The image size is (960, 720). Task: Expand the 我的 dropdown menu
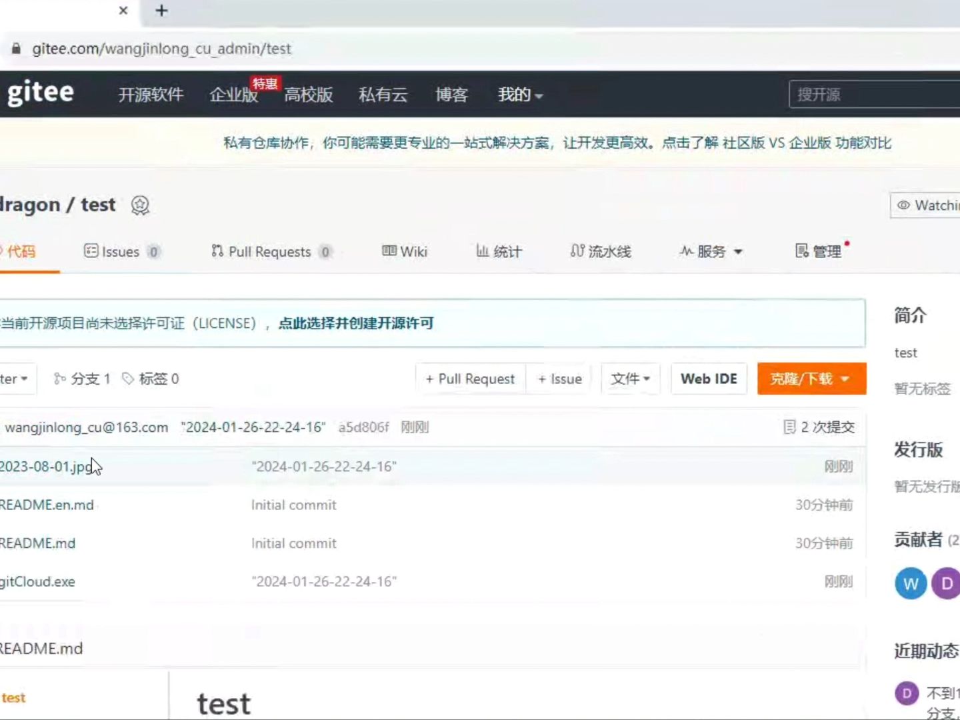pos(520,95)
